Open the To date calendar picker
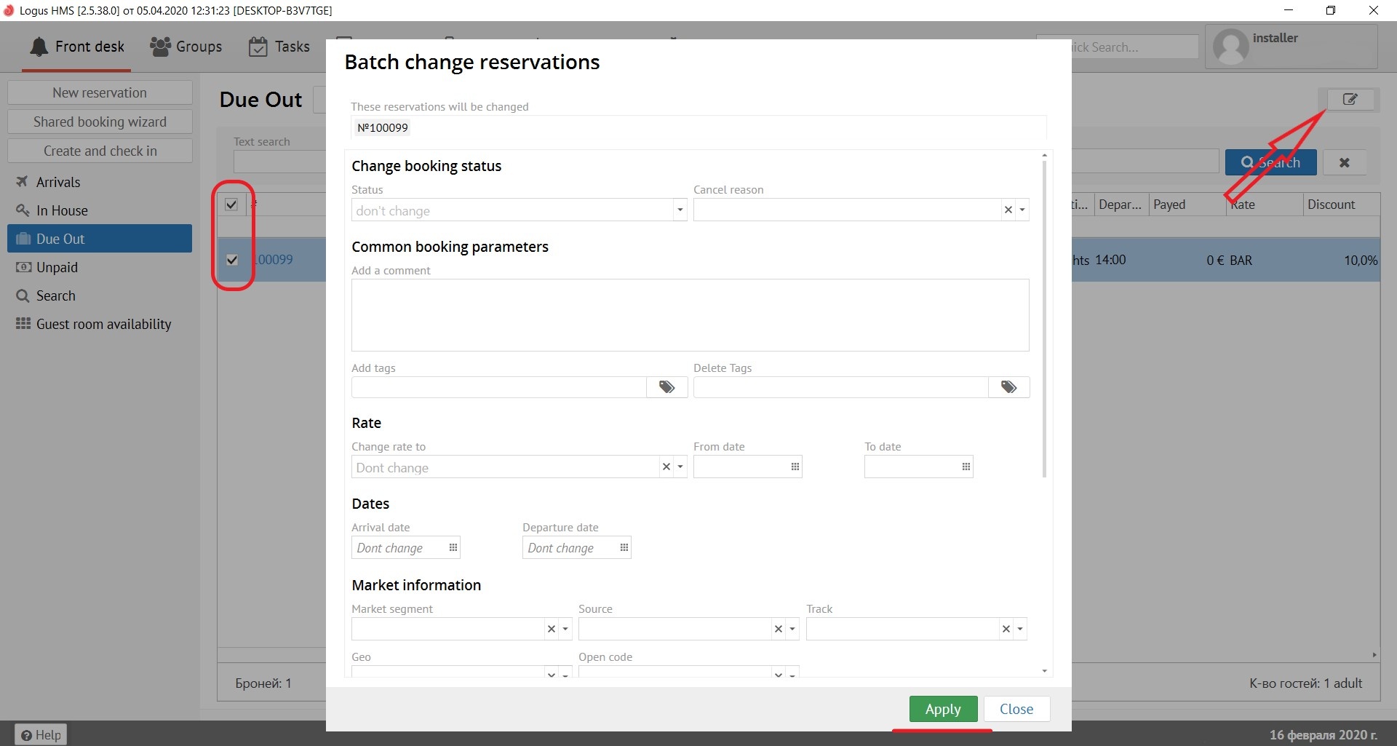Screen dimensions: 1397x746 click(966, 467)
